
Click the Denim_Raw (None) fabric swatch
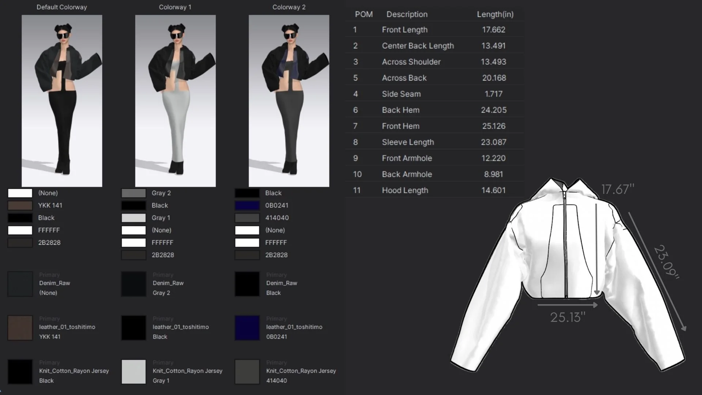click(x=20, y=284)
